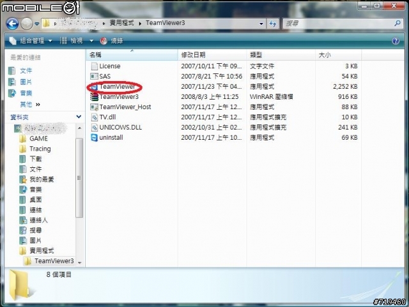Viewport: 409px width, 307px height.
Task: Select the TeamViewer3 WinRAR archive icon
Action: click(94, 96)
